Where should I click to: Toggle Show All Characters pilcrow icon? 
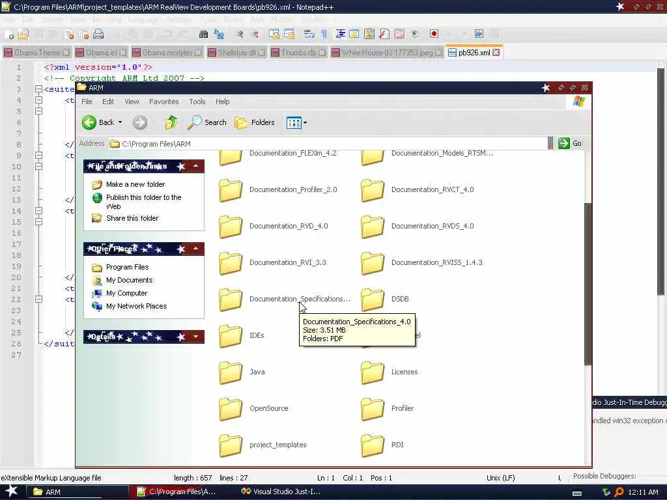(324, 35)
